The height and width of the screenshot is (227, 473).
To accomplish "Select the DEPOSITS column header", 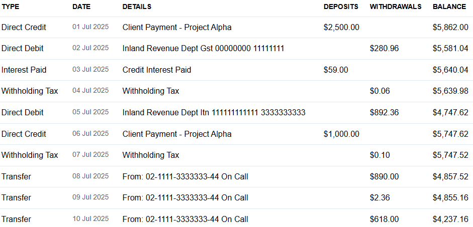I will click(341, 7).
